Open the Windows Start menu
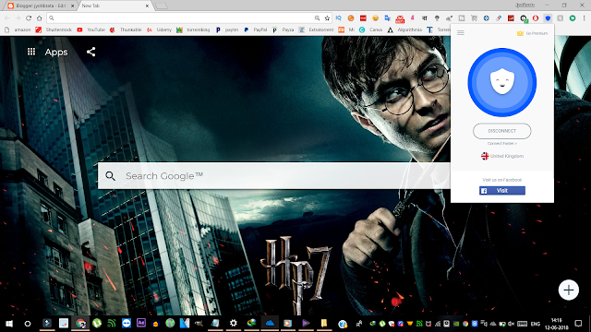The height and width of the screenshot is (332, 591). tap(9, 324)
